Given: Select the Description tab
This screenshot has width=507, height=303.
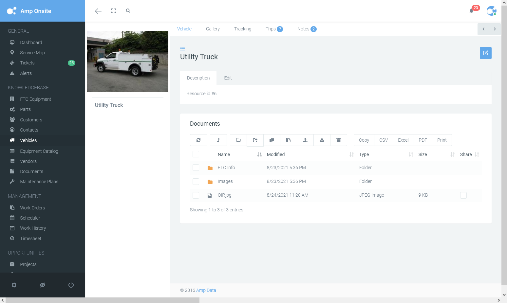Looking at the screenshot, I should tap(198, 78).
